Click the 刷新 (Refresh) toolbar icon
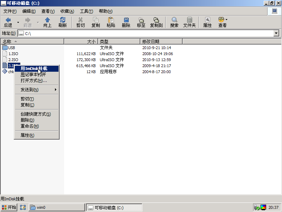Viewport: 282px width, 212px height. [63, 22]
